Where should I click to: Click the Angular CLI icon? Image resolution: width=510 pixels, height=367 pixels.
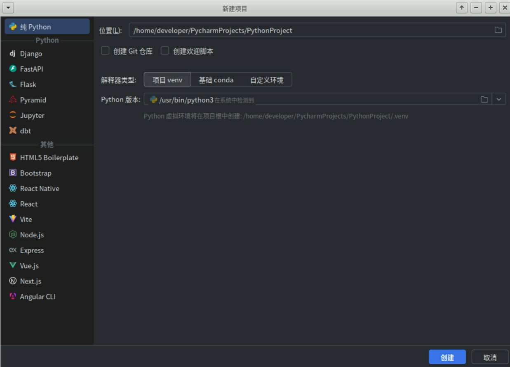click(13, 297)
